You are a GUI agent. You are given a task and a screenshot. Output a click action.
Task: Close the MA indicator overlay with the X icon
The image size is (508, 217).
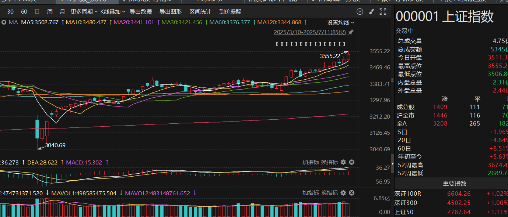tap(4, 22)
